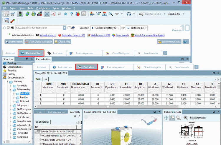Uncheck the ABC full text search checkbox
The height and width of the screenshot is (145, 221).
coord(9,28)
